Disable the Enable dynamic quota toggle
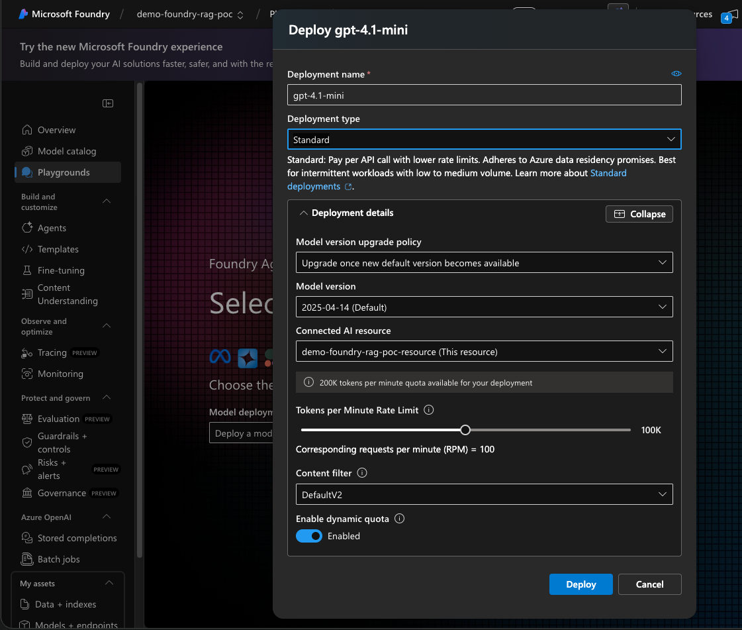This screenshot has width=742, height=630. [308, 536]
